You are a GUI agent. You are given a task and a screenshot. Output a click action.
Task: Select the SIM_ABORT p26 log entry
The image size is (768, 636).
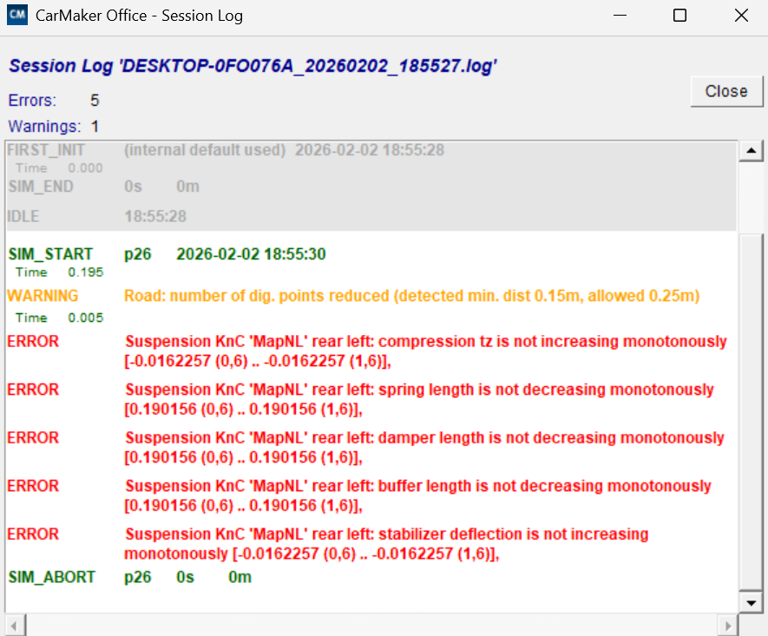click(128, 577)
